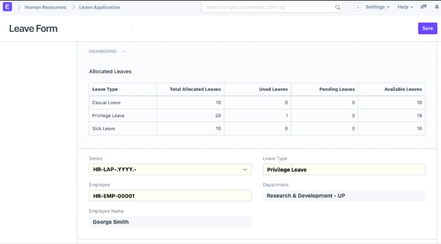Open the Series dropdown HR-LAP-.YYYY.-

170,169
